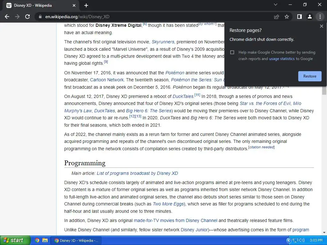Image resolution: width=327 pixels, height=245 pixels.
Task: Open Pokémon the Series: Sun link
Action: tap(198, 80)
